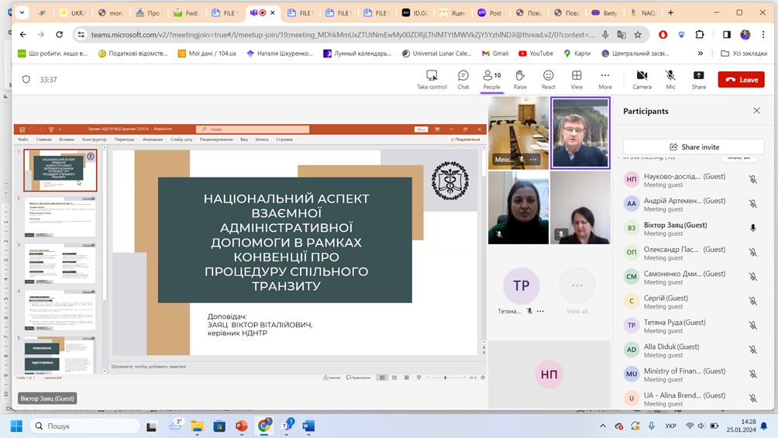Raise your hand in the meeting
Image resolution: width=778 pixels, height=438 pixels.
coord(520,79)
